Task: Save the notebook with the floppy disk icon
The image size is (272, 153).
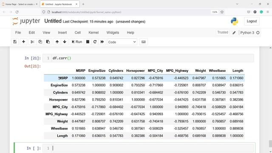Action: [x=15, y=42]
